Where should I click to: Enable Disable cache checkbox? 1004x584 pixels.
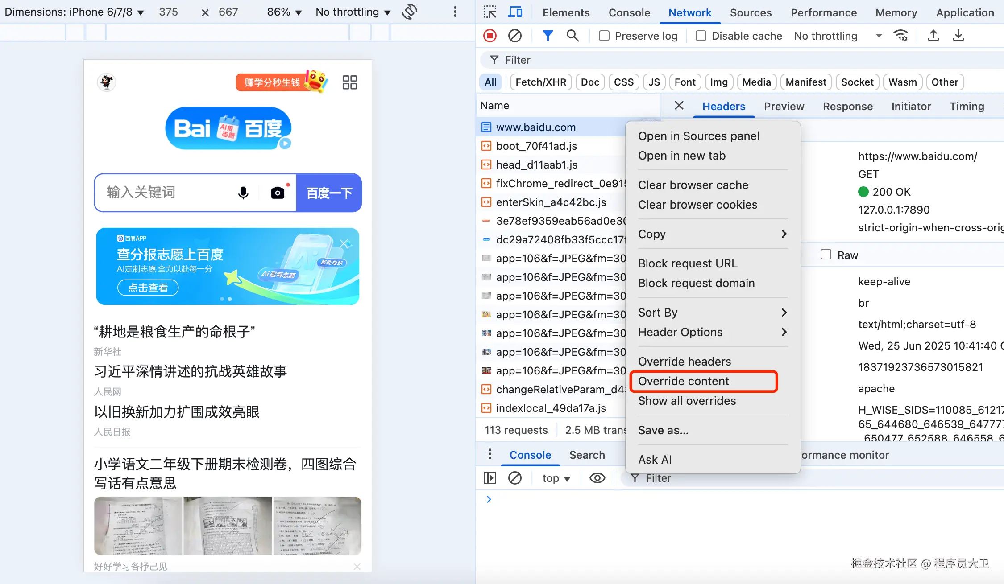(701, 36)
